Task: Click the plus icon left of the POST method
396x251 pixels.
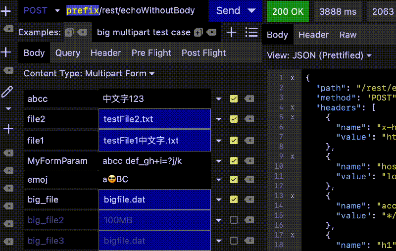Action: click(x=6, y=11)
